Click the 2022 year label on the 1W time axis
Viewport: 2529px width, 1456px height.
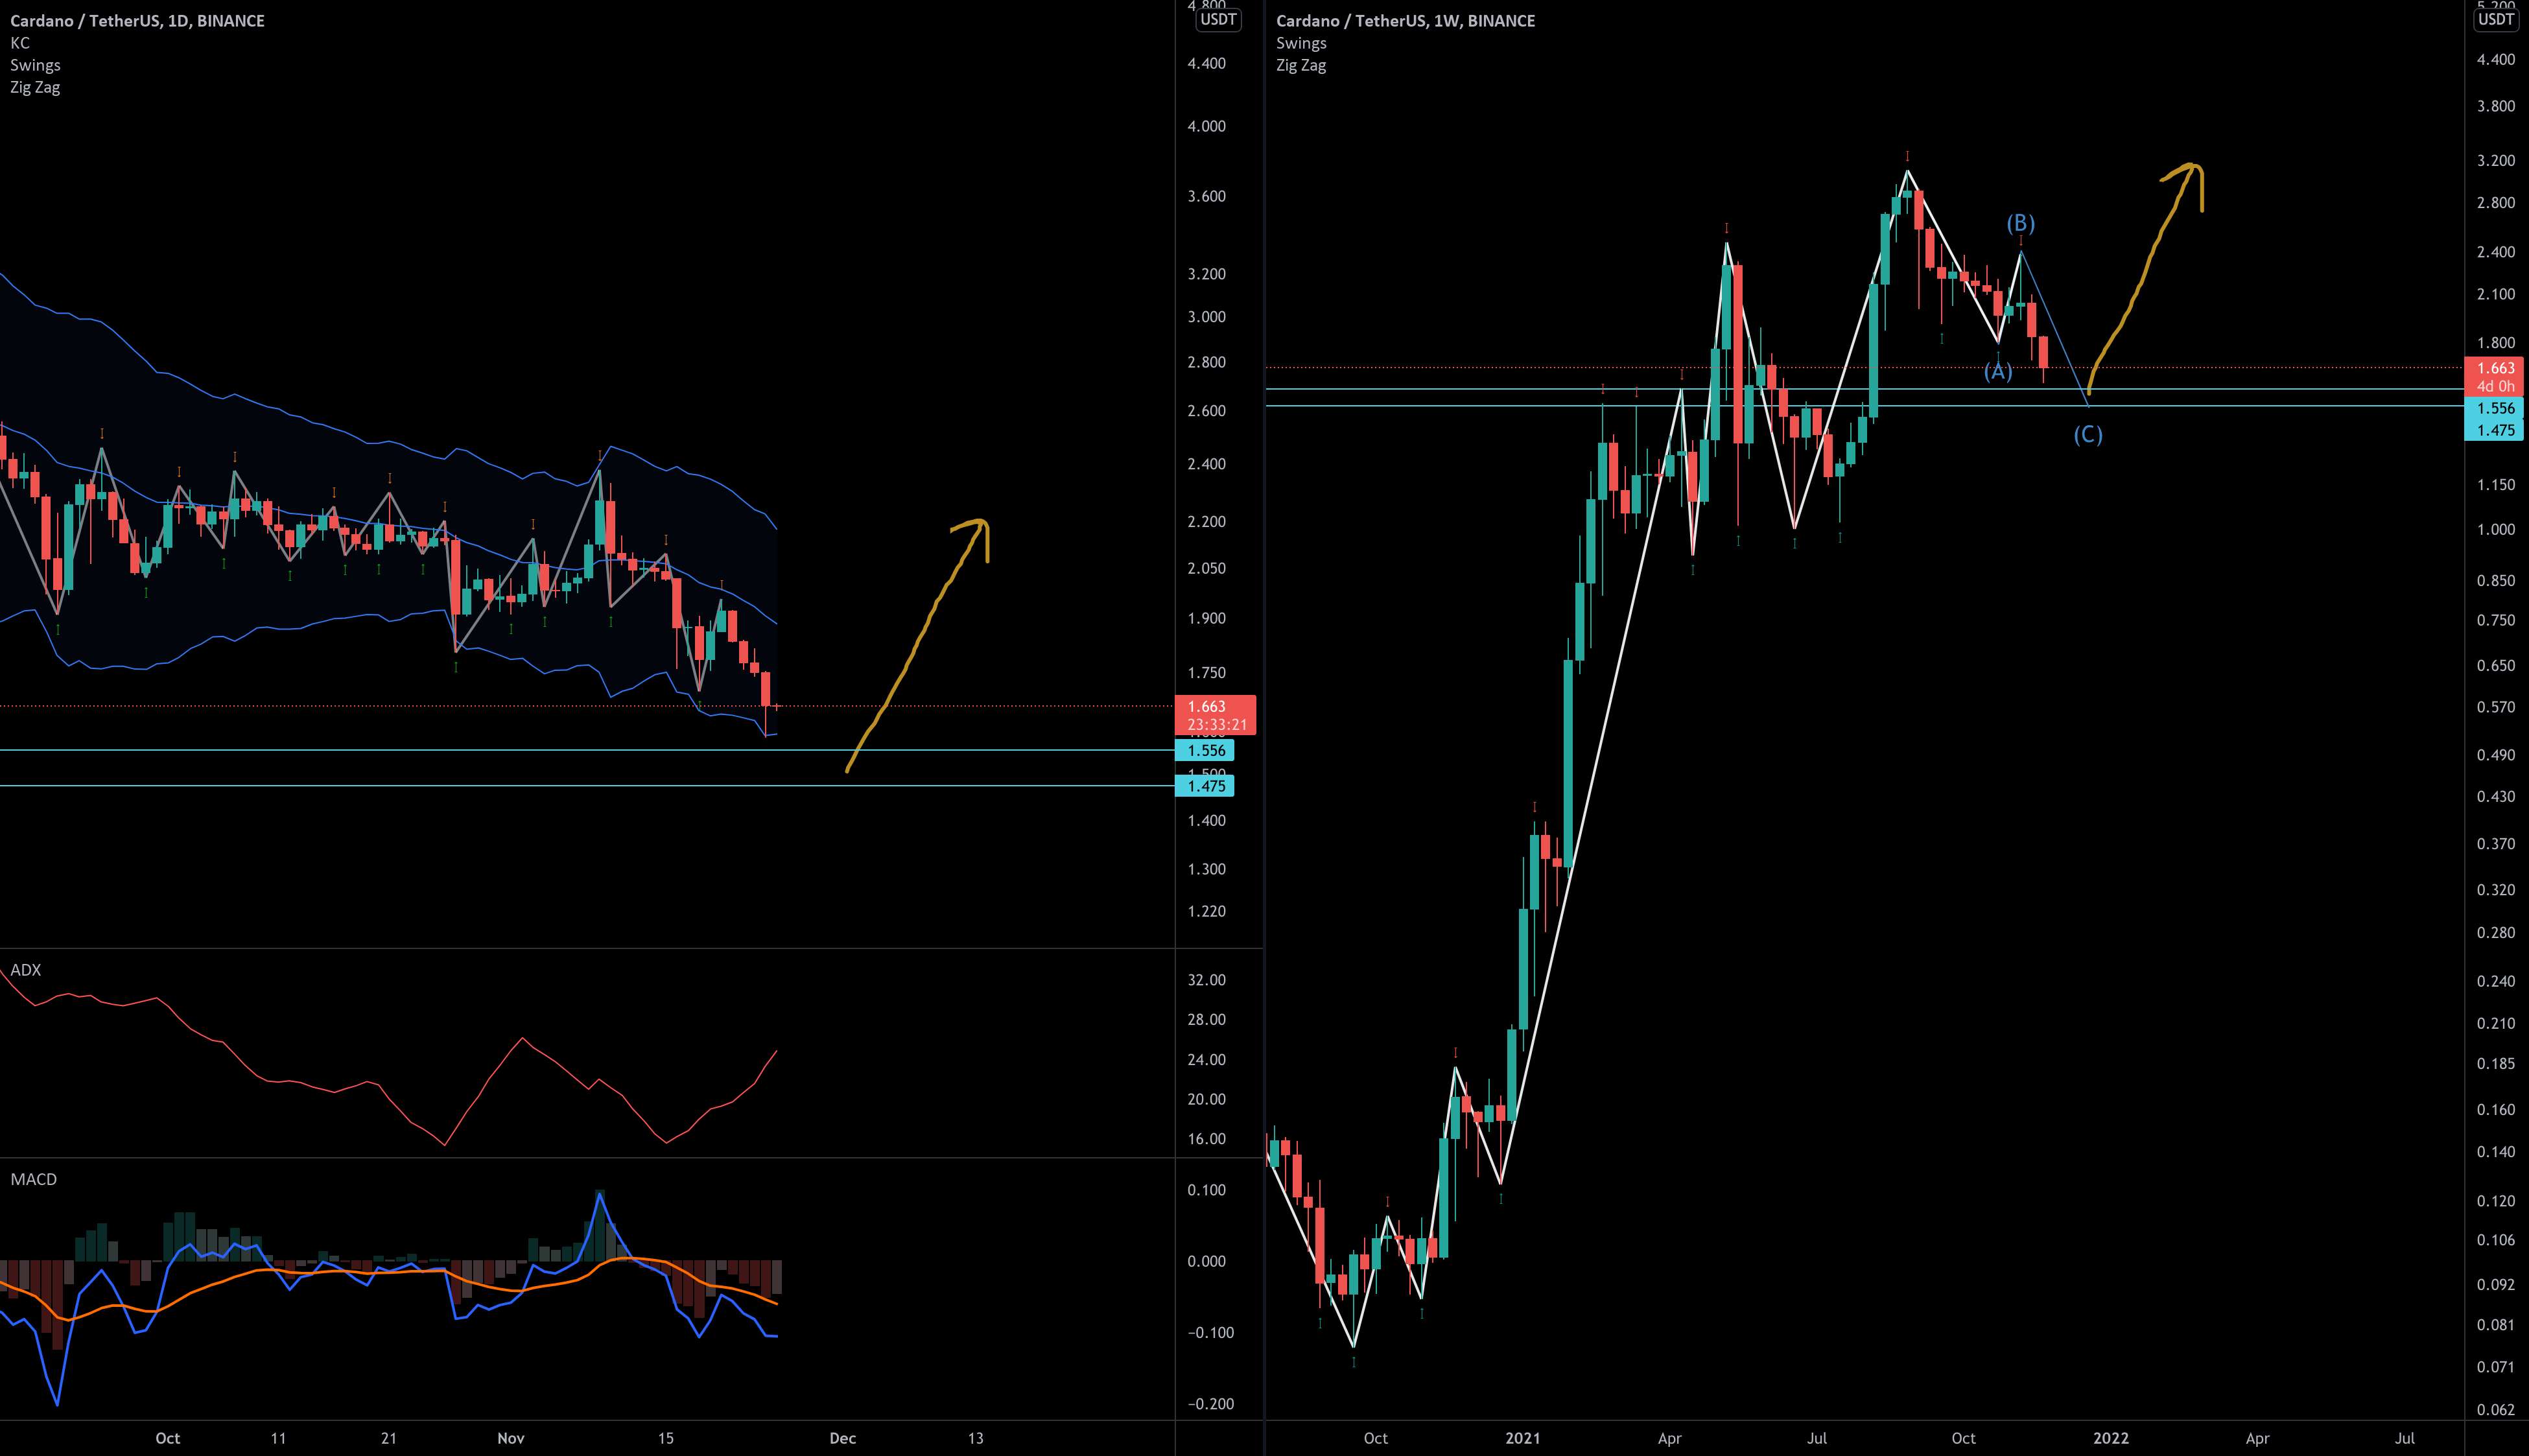2111,1438
